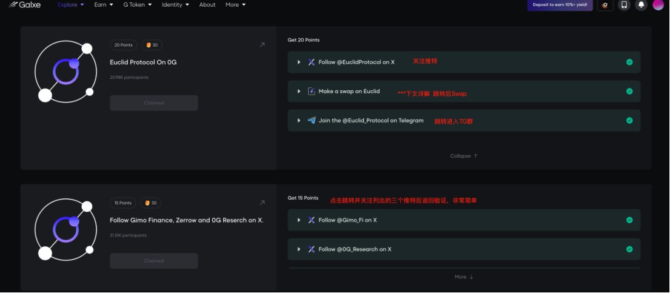Click the Get 20 Points heading
This screenshot has height=293, width=670.
[304, 40]
